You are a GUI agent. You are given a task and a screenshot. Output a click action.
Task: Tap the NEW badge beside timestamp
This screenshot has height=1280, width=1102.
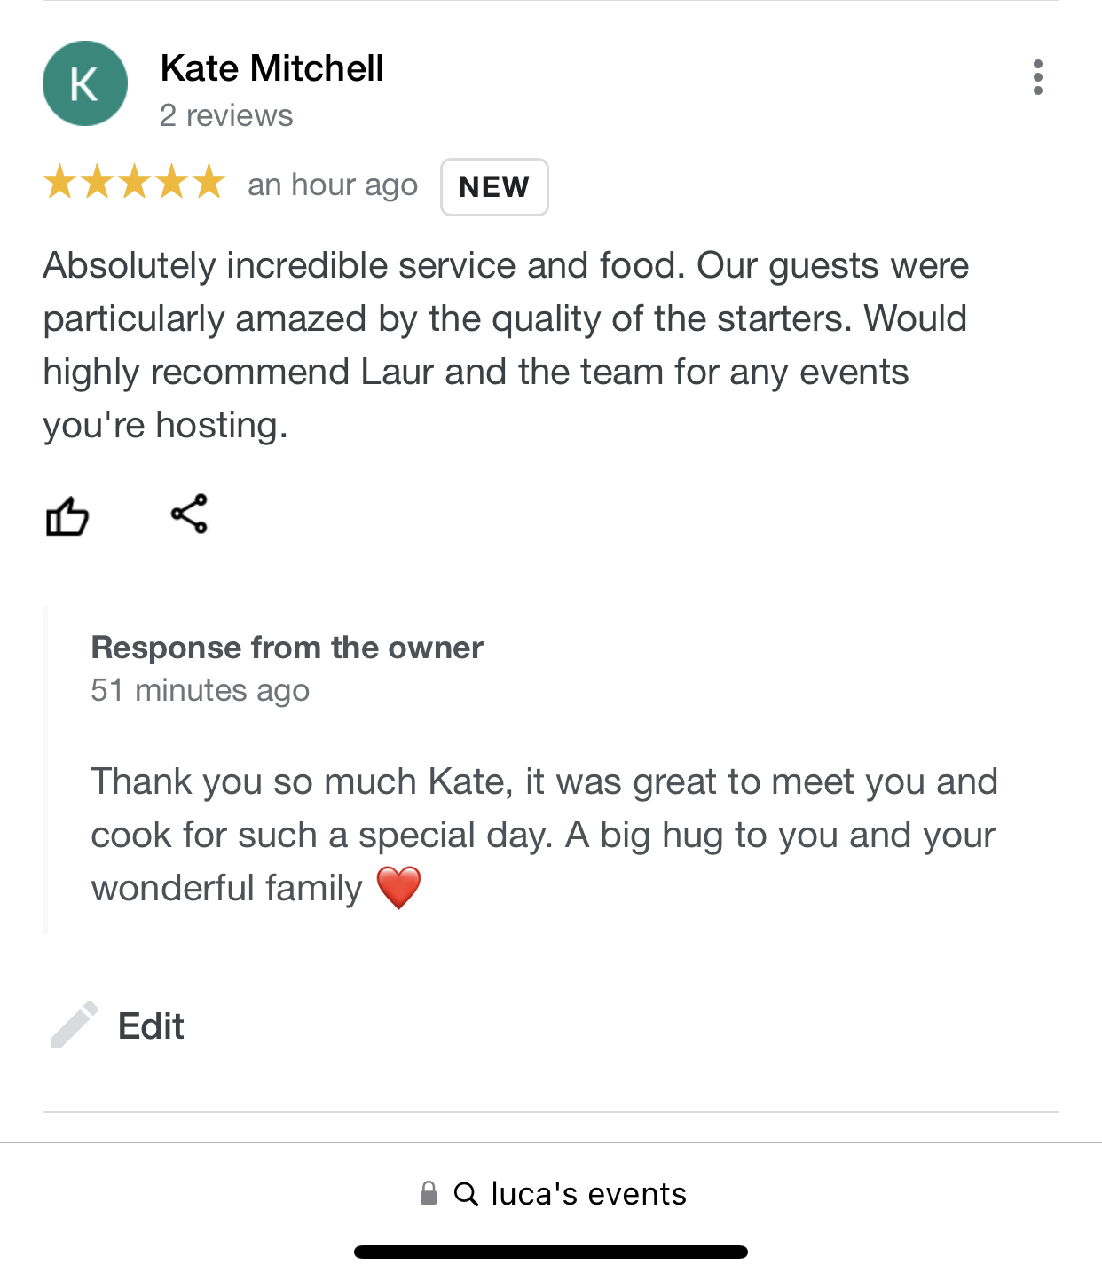click(494, 187)
